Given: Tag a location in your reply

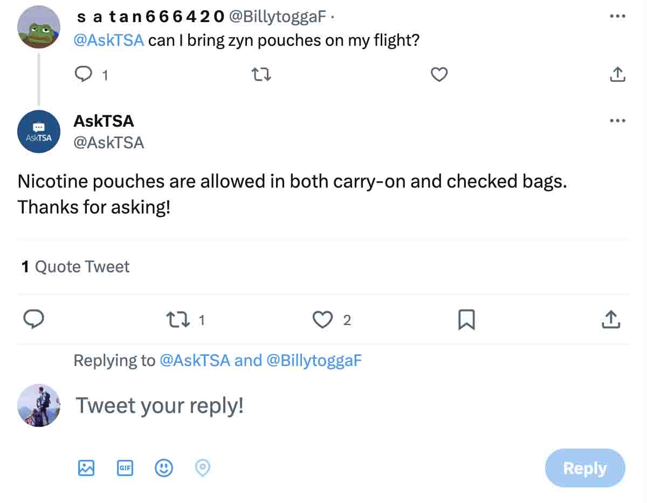Looking at the screenshot, I should [202, 468].
